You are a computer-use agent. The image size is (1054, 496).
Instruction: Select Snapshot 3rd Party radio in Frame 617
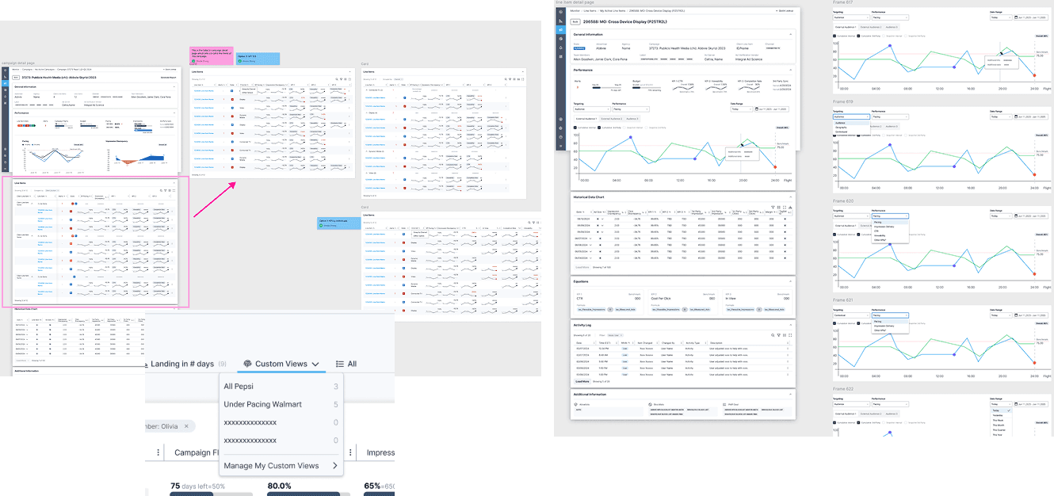(906, 36)
